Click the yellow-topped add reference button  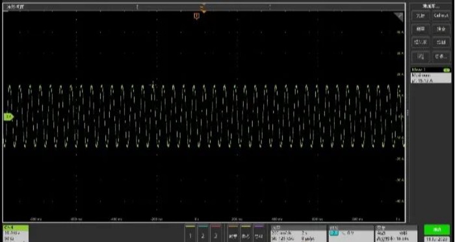pyautogui.click(x=246, y=234)
